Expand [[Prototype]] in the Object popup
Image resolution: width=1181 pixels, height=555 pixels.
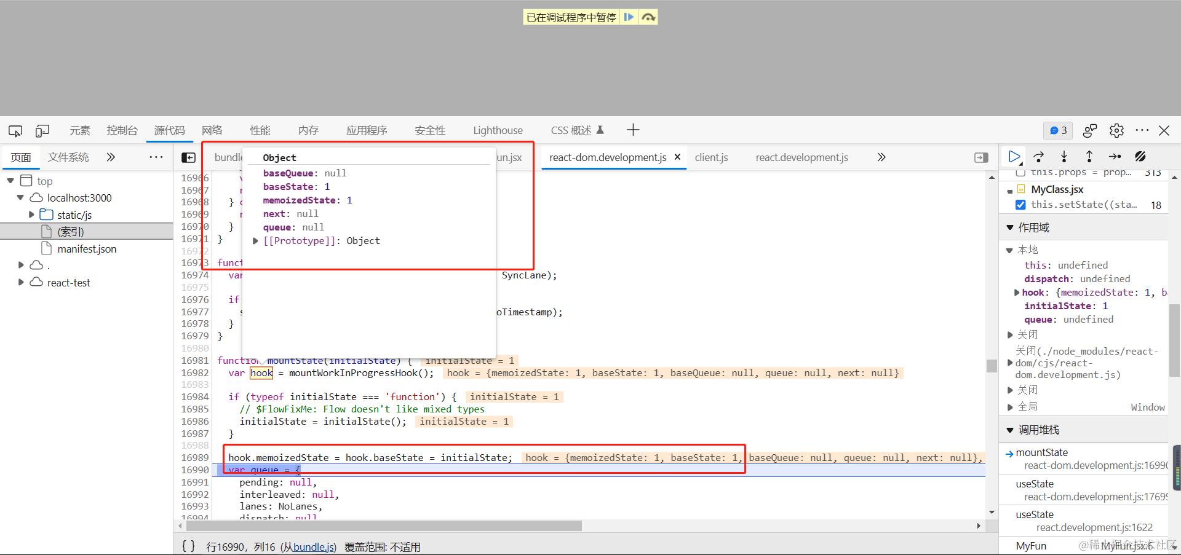point(255,241)
